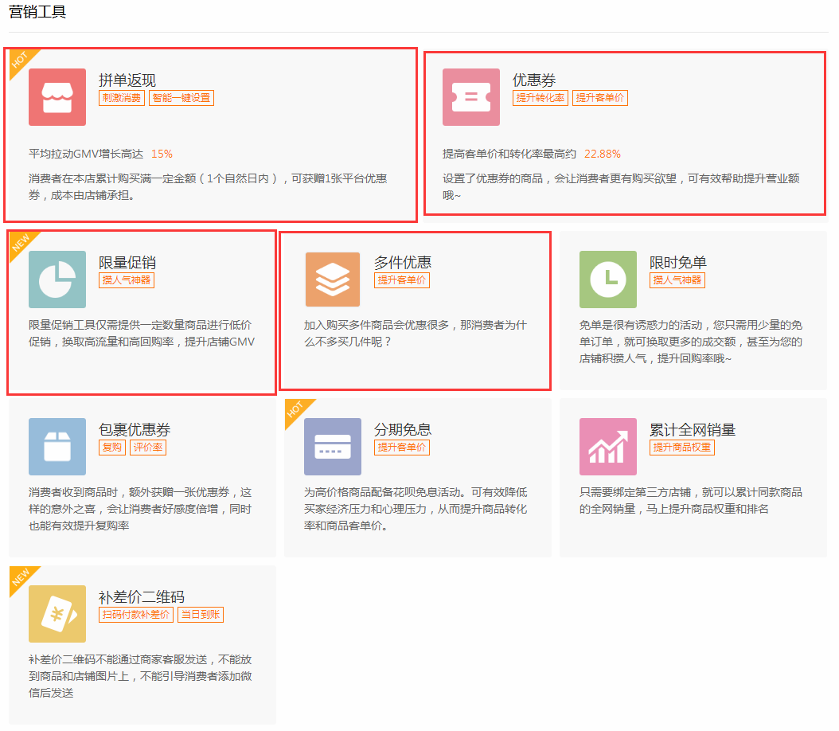Click the HOT ribbon on 分期免息 card

296,409
